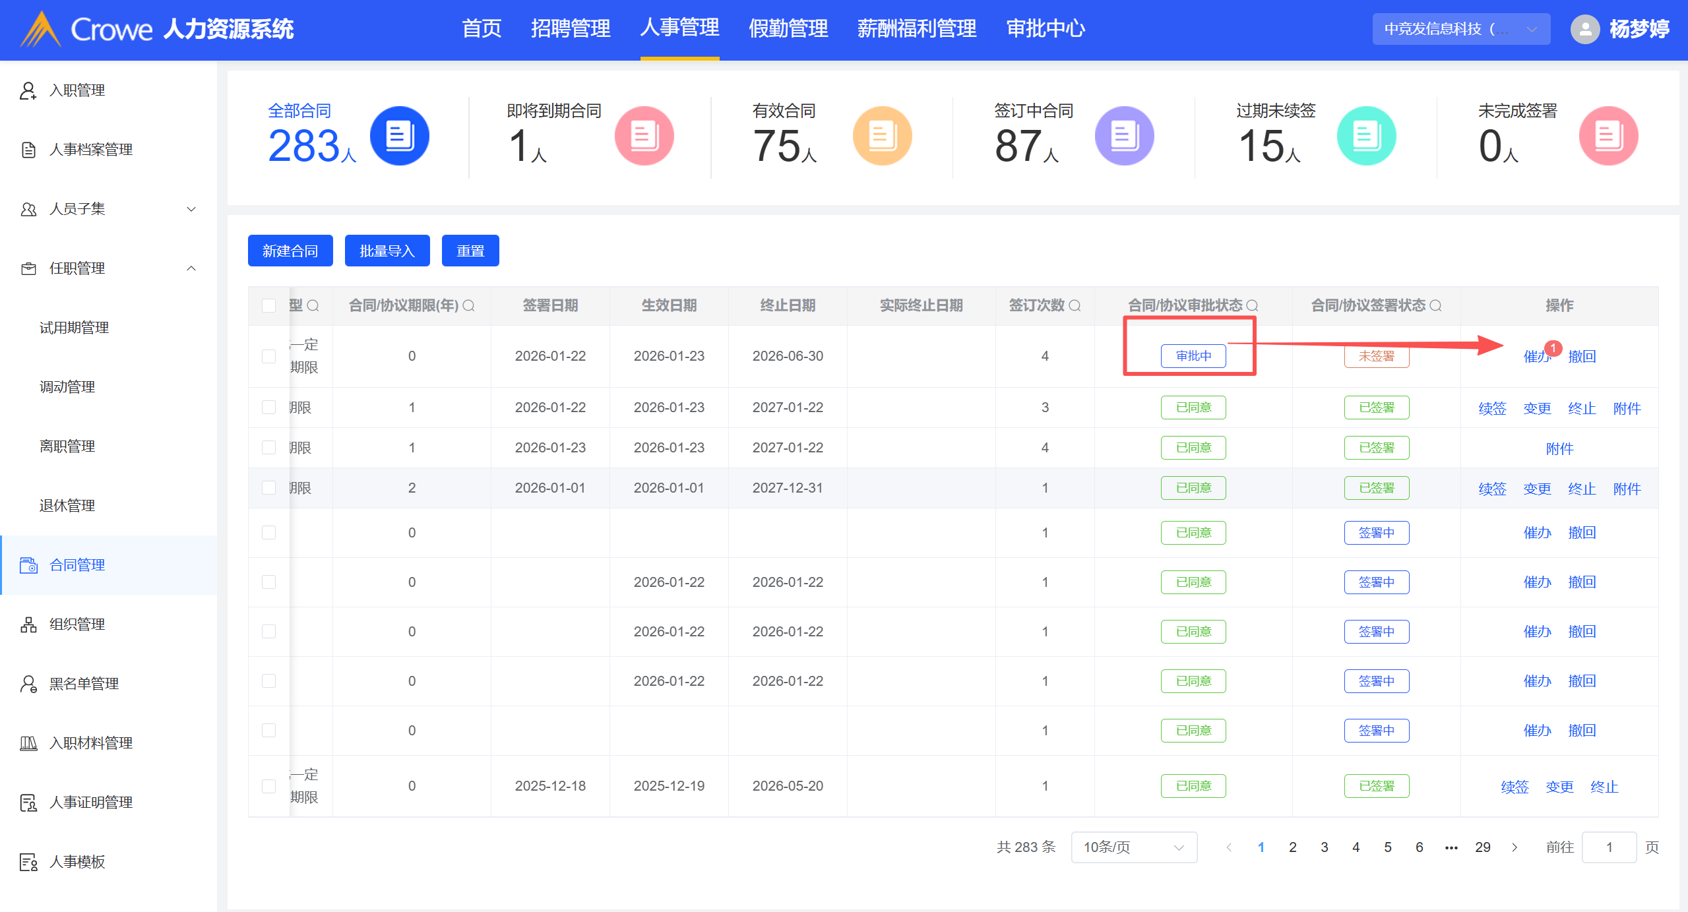Viewport: 1688px width, 912px height.
Task: Click the user avatar icon in header
Action: point(1584,29)
